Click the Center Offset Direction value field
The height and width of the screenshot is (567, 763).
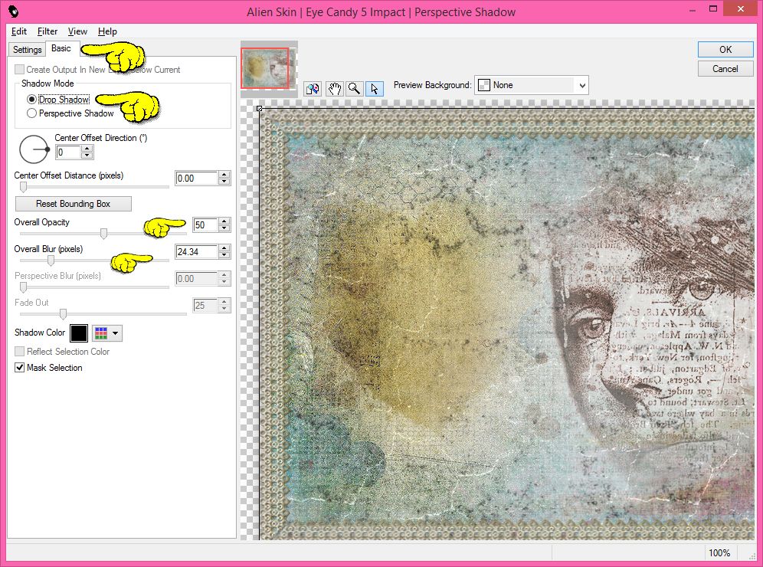pyautogui.click(x=68, y=152)
